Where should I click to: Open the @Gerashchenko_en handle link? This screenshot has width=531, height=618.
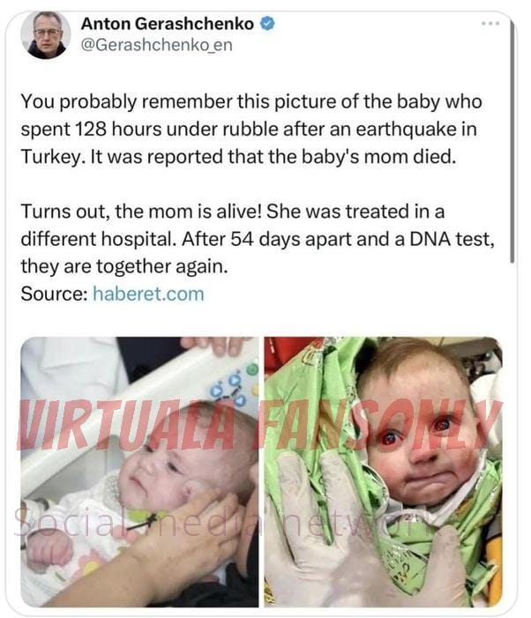pos(156,45)
